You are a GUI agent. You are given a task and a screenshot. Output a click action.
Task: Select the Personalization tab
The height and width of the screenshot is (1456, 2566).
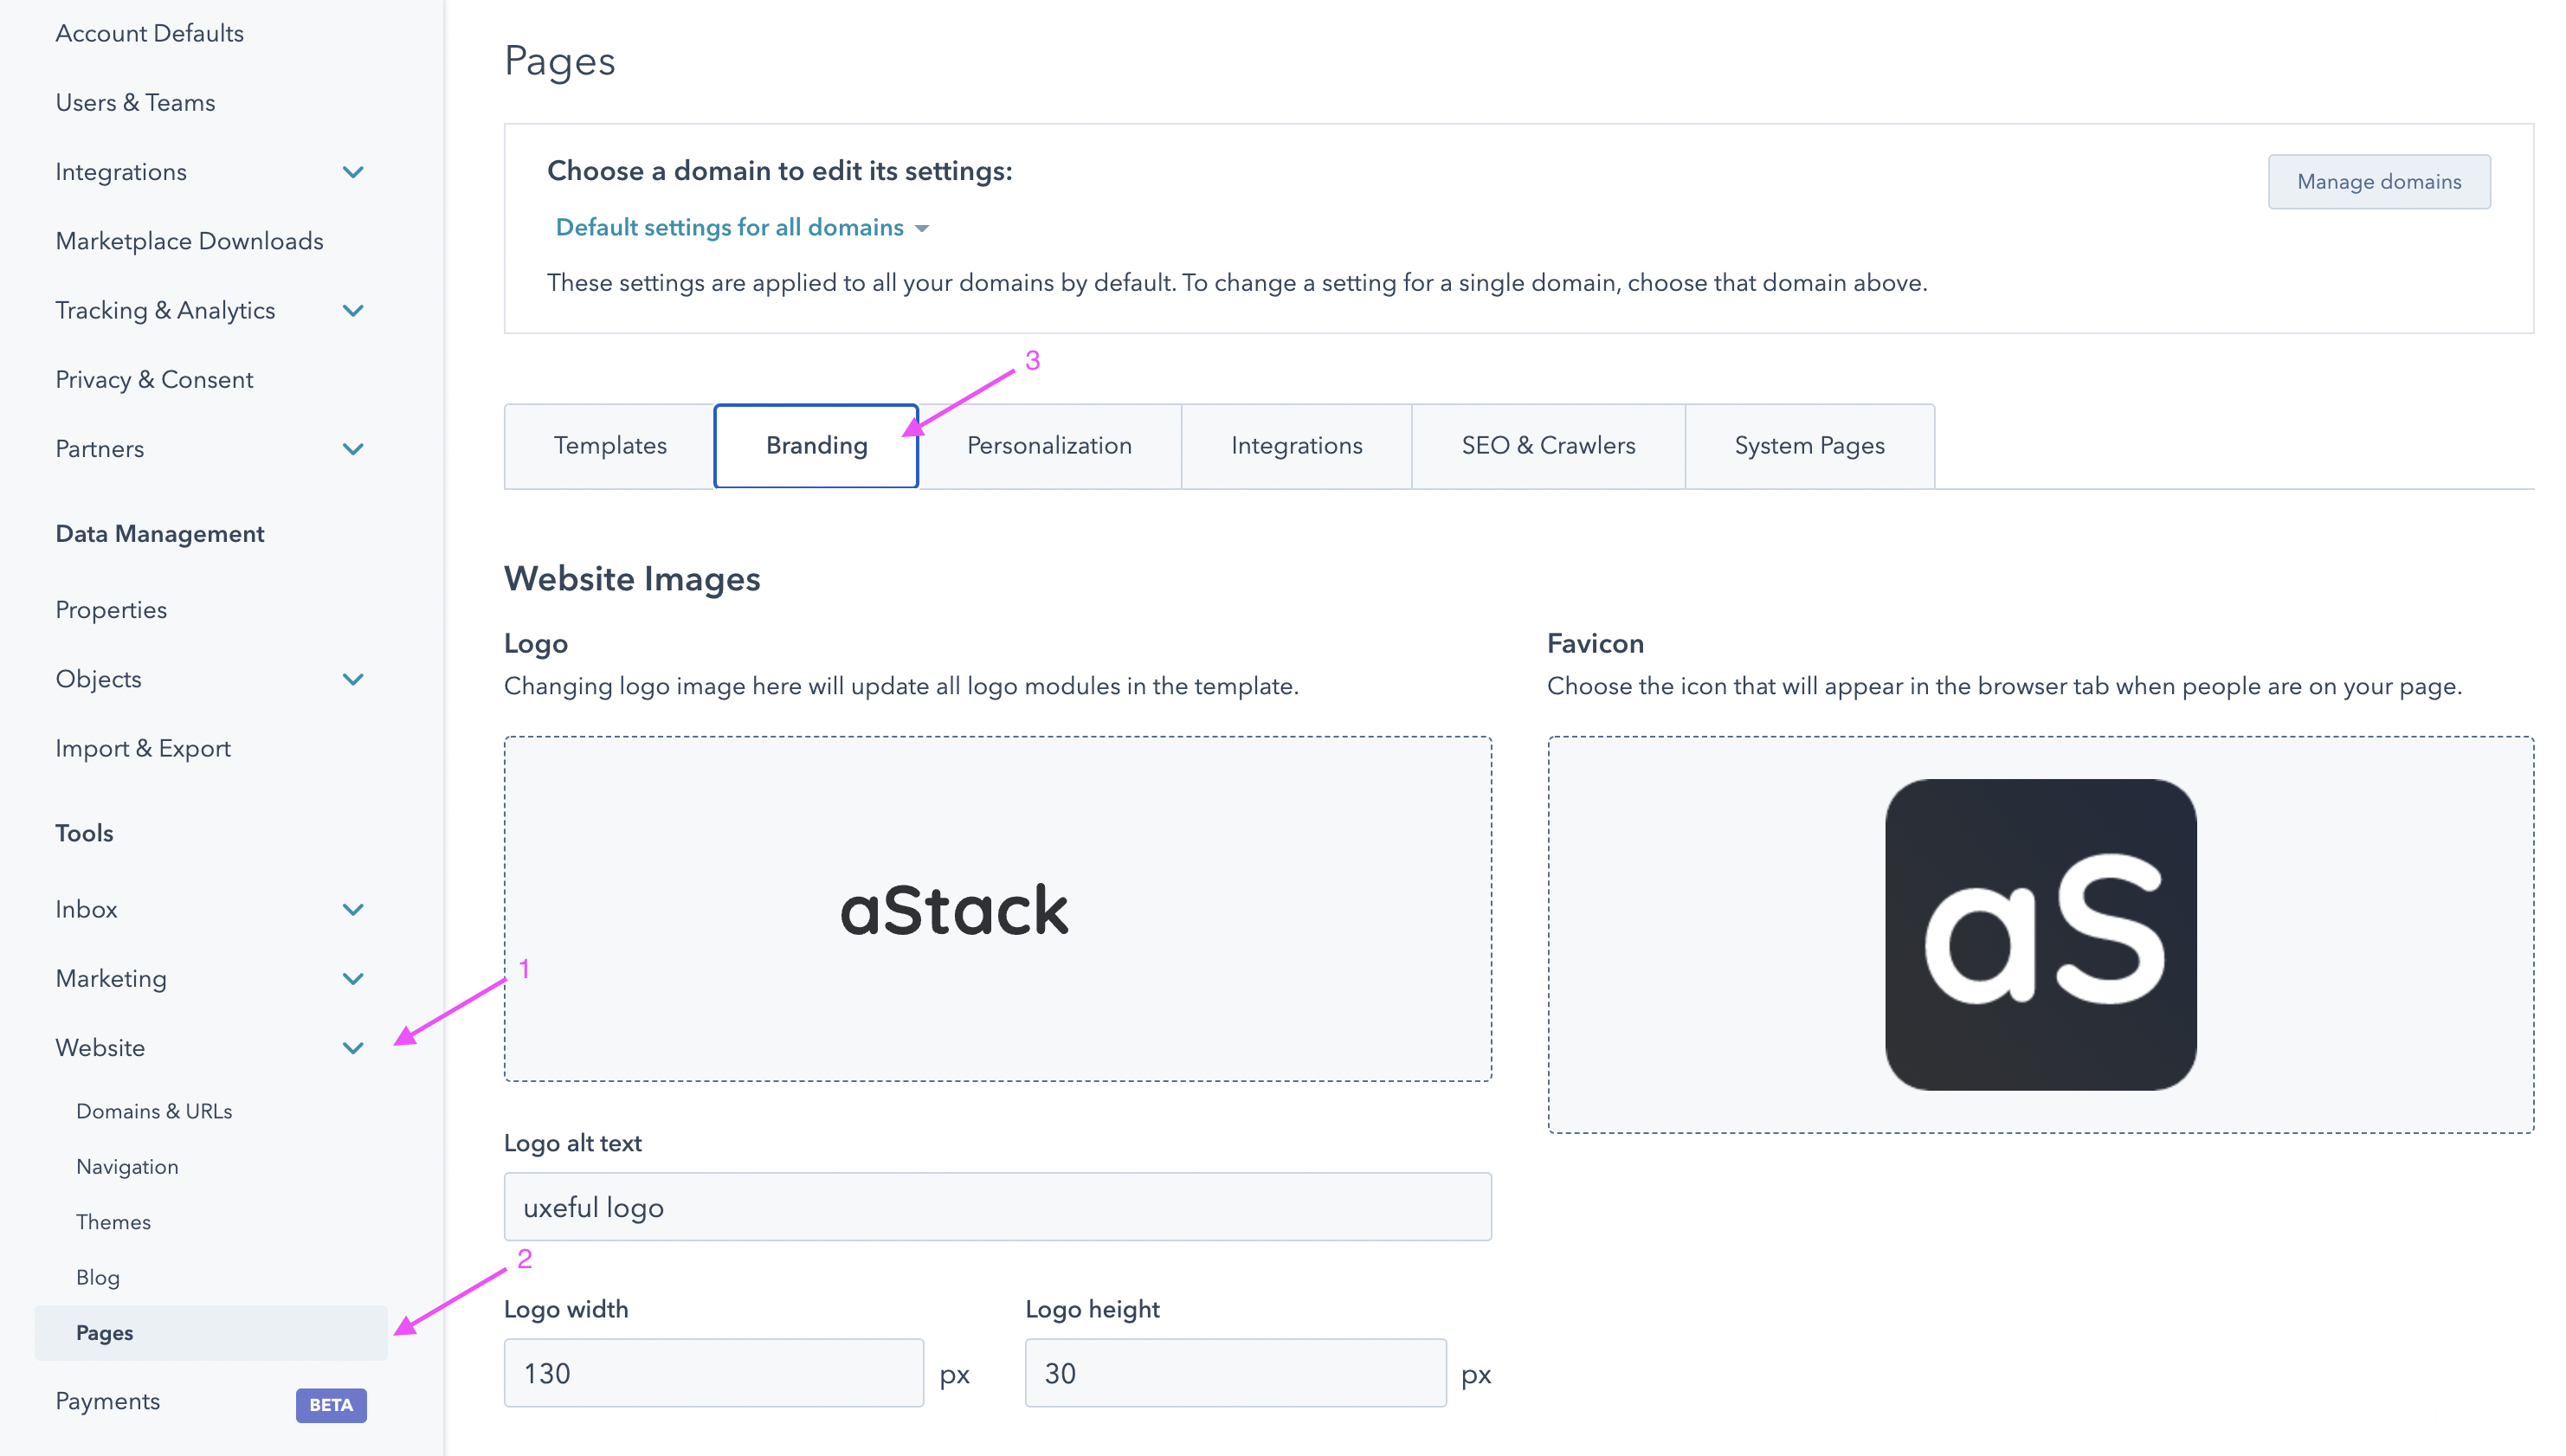(1049, 446)
